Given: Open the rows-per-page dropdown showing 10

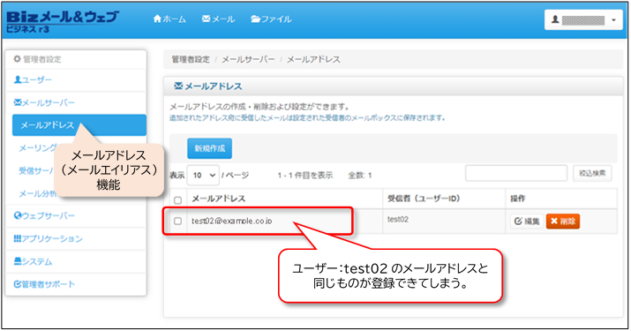Looking at the screenshot, I should [x=203, y=175].
